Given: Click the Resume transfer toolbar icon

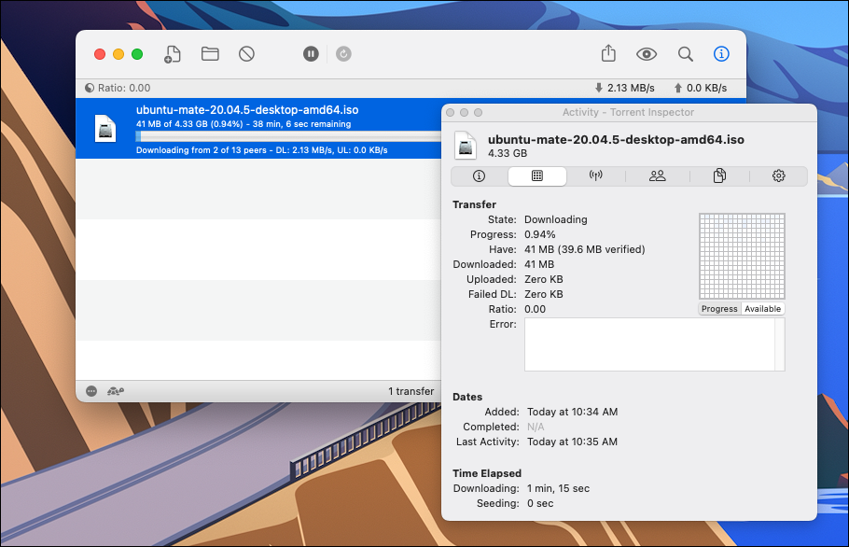Looking at the screenshot, I should [x=343, y=54].
